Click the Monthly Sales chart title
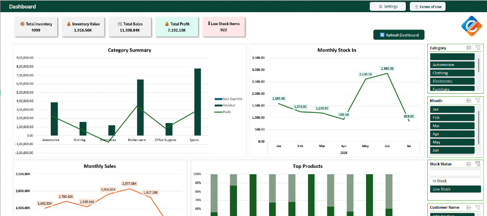This screenshot has width=487, height=216. pos(100,166)
